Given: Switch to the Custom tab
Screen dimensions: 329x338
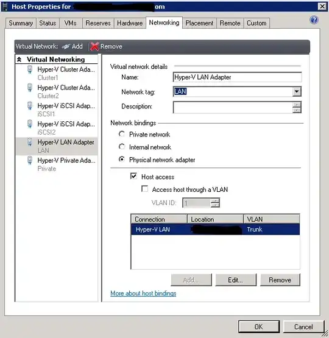Looking at the screenshot, I should coord(256,23).
